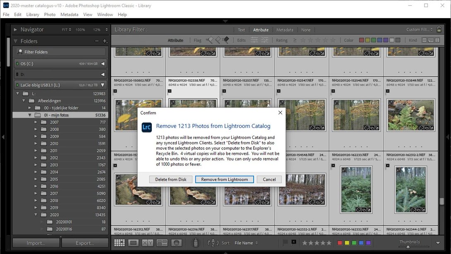Click the Import button
The width and height of the screenshot is (451, 254).
36,243
